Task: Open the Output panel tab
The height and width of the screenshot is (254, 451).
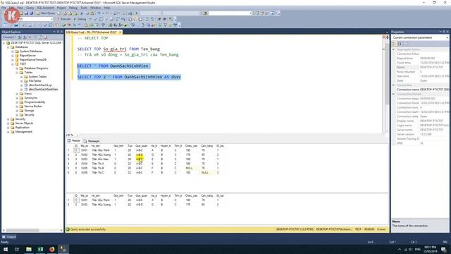Action: tap(9, 237)
